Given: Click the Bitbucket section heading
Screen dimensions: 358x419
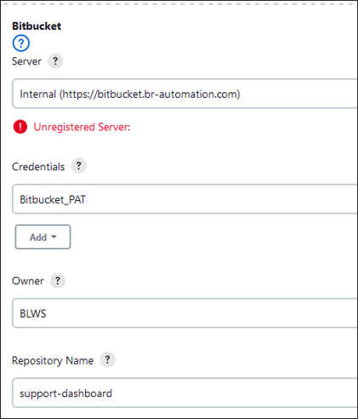Looking at the screenshot, I should point(37,26).
